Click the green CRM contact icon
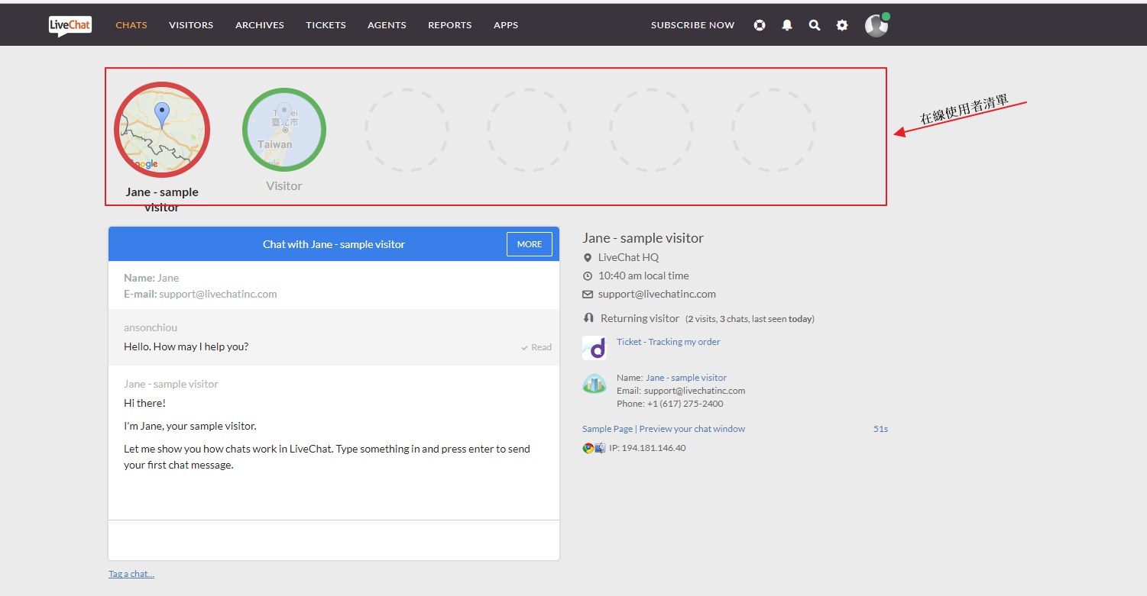 tap(594, 384)
